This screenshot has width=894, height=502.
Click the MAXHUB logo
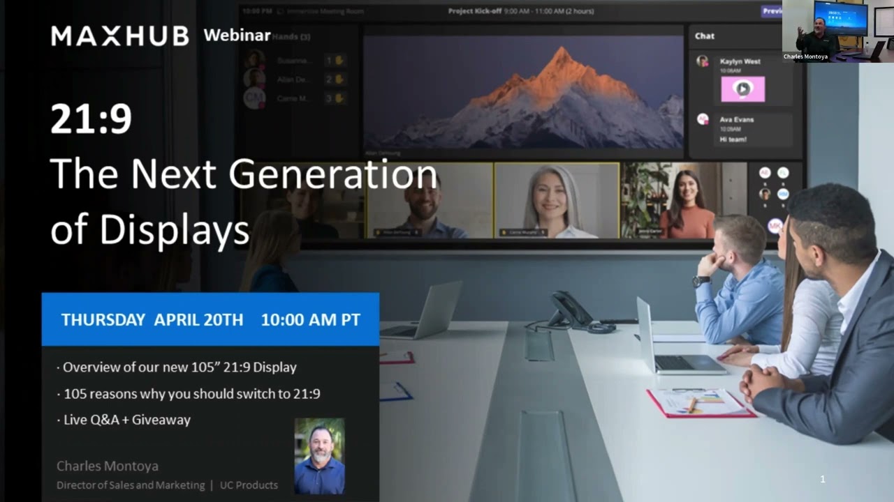click(120, 36)
